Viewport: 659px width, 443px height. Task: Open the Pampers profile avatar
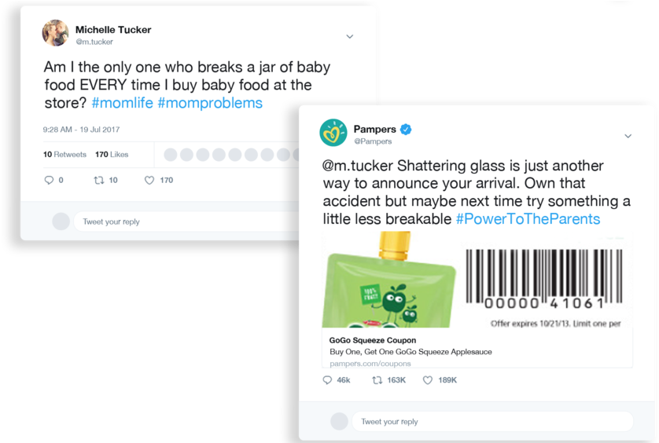click(x=333, y=132)
